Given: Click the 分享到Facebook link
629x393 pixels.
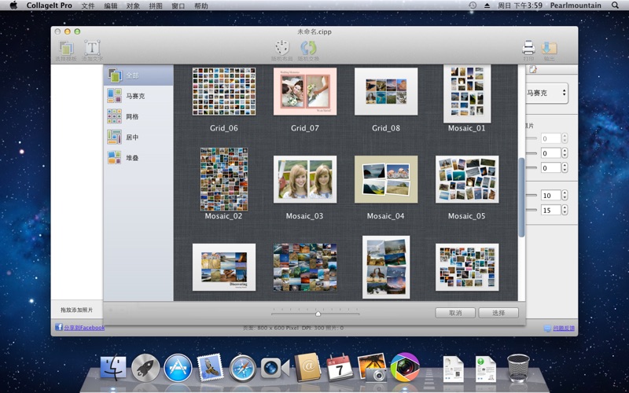Looking at the screenshot, I should coord(83,328).
